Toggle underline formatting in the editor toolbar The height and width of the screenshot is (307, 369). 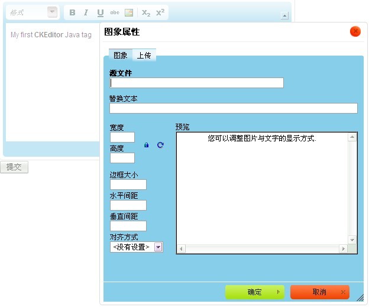click(x=101, y=12)
